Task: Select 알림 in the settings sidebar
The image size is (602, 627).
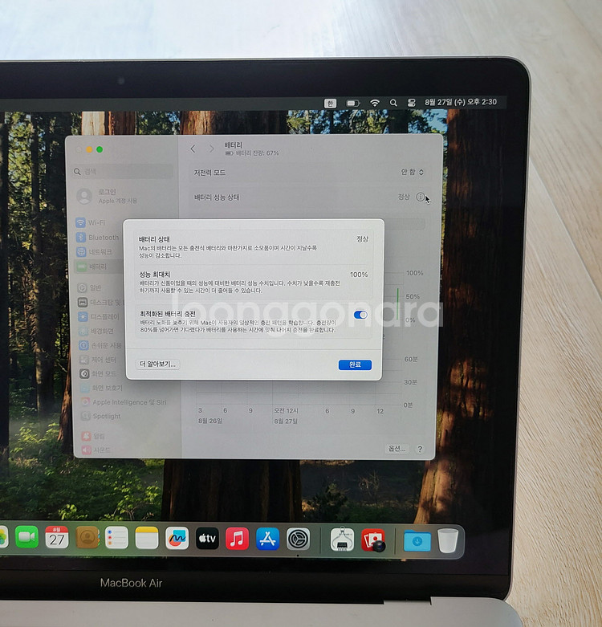Action: pyautogui.click(x=93, y=436)
